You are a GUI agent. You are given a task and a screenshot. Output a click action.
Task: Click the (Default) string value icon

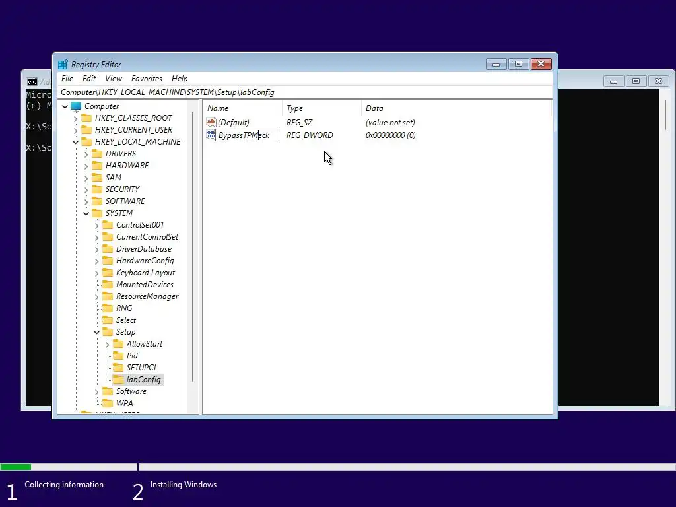(211, 122)
